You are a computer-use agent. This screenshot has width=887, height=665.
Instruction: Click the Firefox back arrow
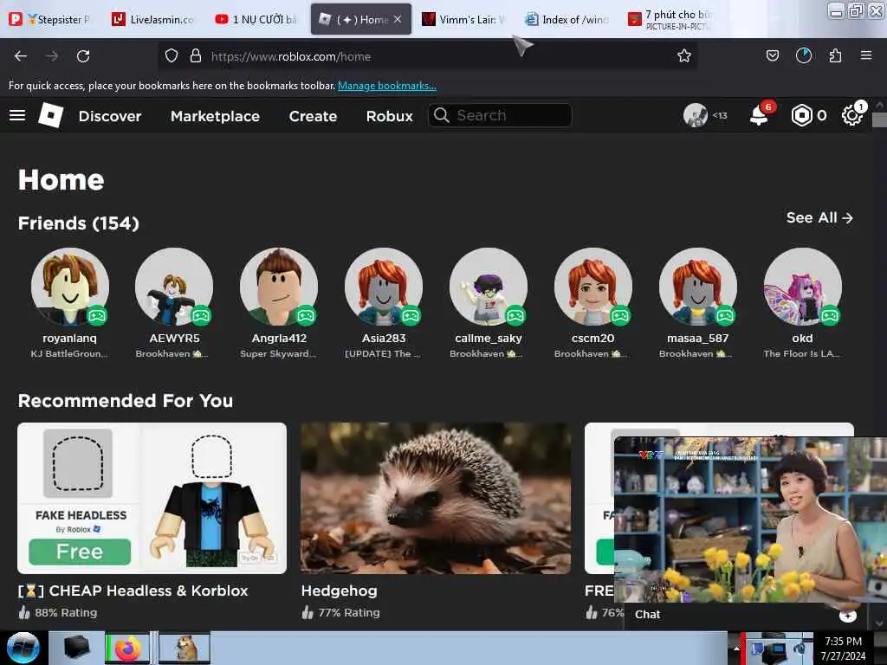pyautogui.click(x=21, y=56)
